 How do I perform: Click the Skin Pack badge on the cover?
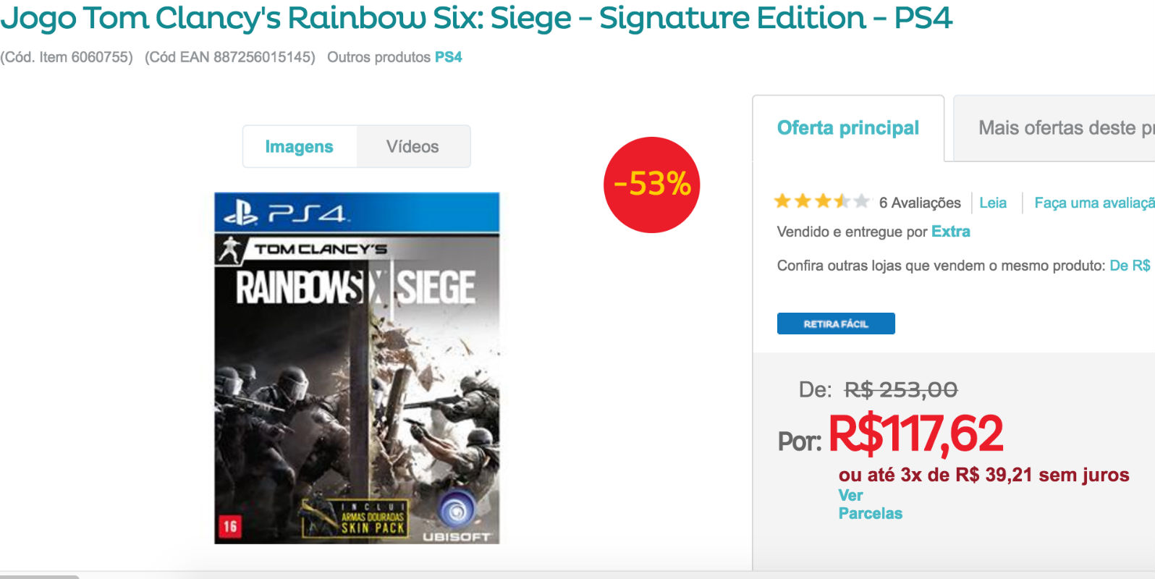coord(356,517)
